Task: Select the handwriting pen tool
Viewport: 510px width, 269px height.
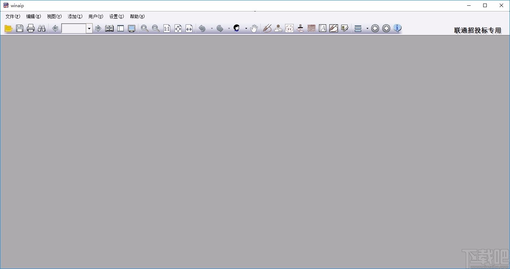Action: tap(267, 28)
